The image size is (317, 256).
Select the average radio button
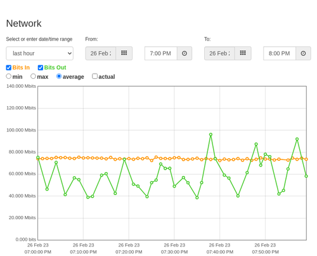(59, 76)
